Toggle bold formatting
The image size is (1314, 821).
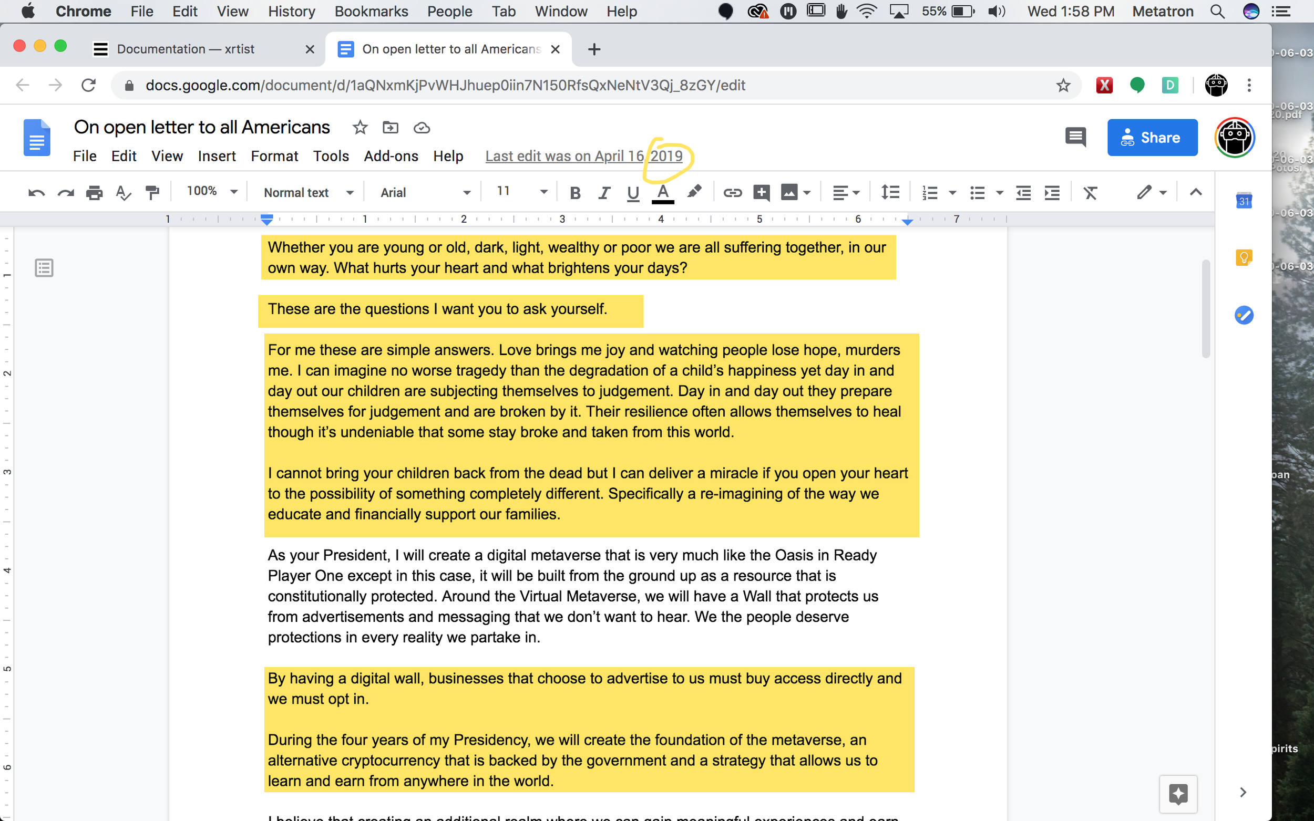tap(574, 193)
